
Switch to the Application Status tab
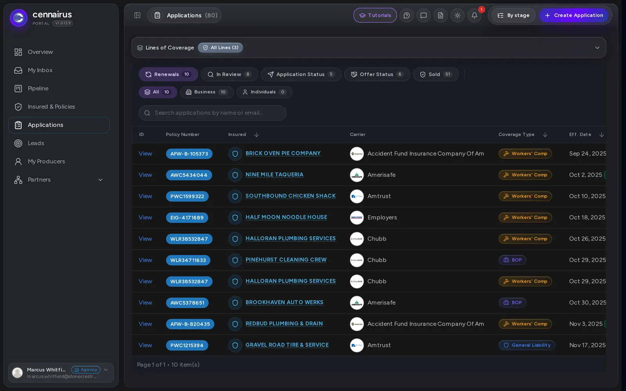301,74
